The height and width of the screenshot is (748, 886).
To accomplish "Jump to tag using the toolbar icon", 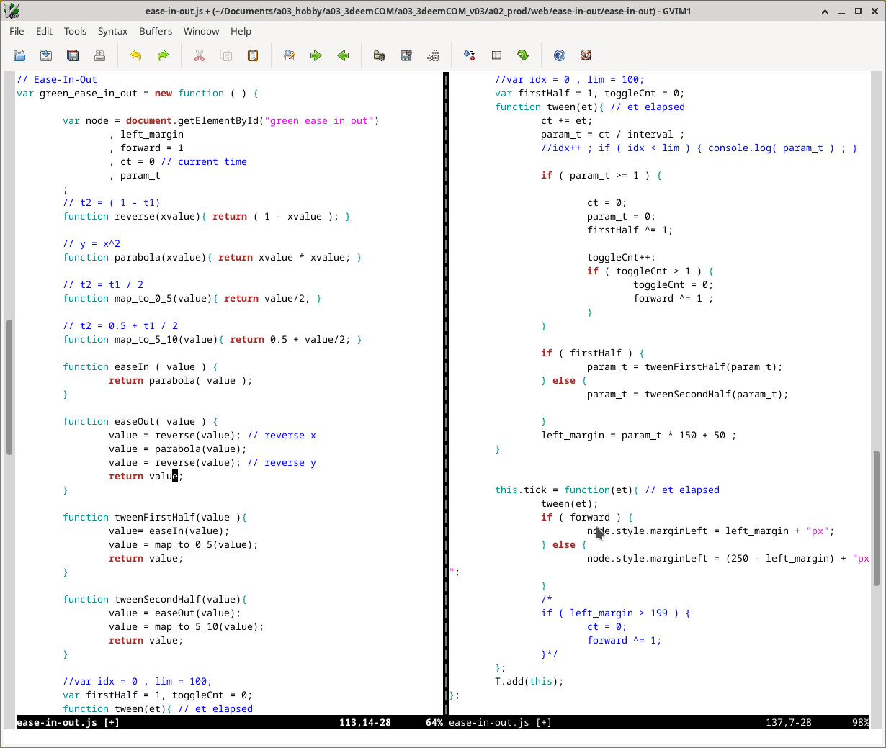I will click(523, 55).
